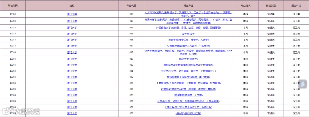Viewport: 309px width, 117px height.
Task: Open the 法学类(法学) major link
Action: click(188, 34)
